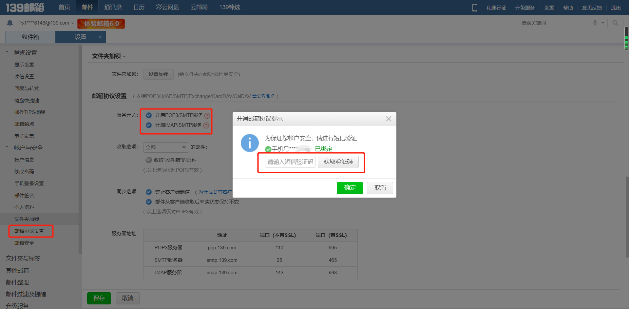
Task: Click the 139邮箱 logo
Action: pos(25,8)
